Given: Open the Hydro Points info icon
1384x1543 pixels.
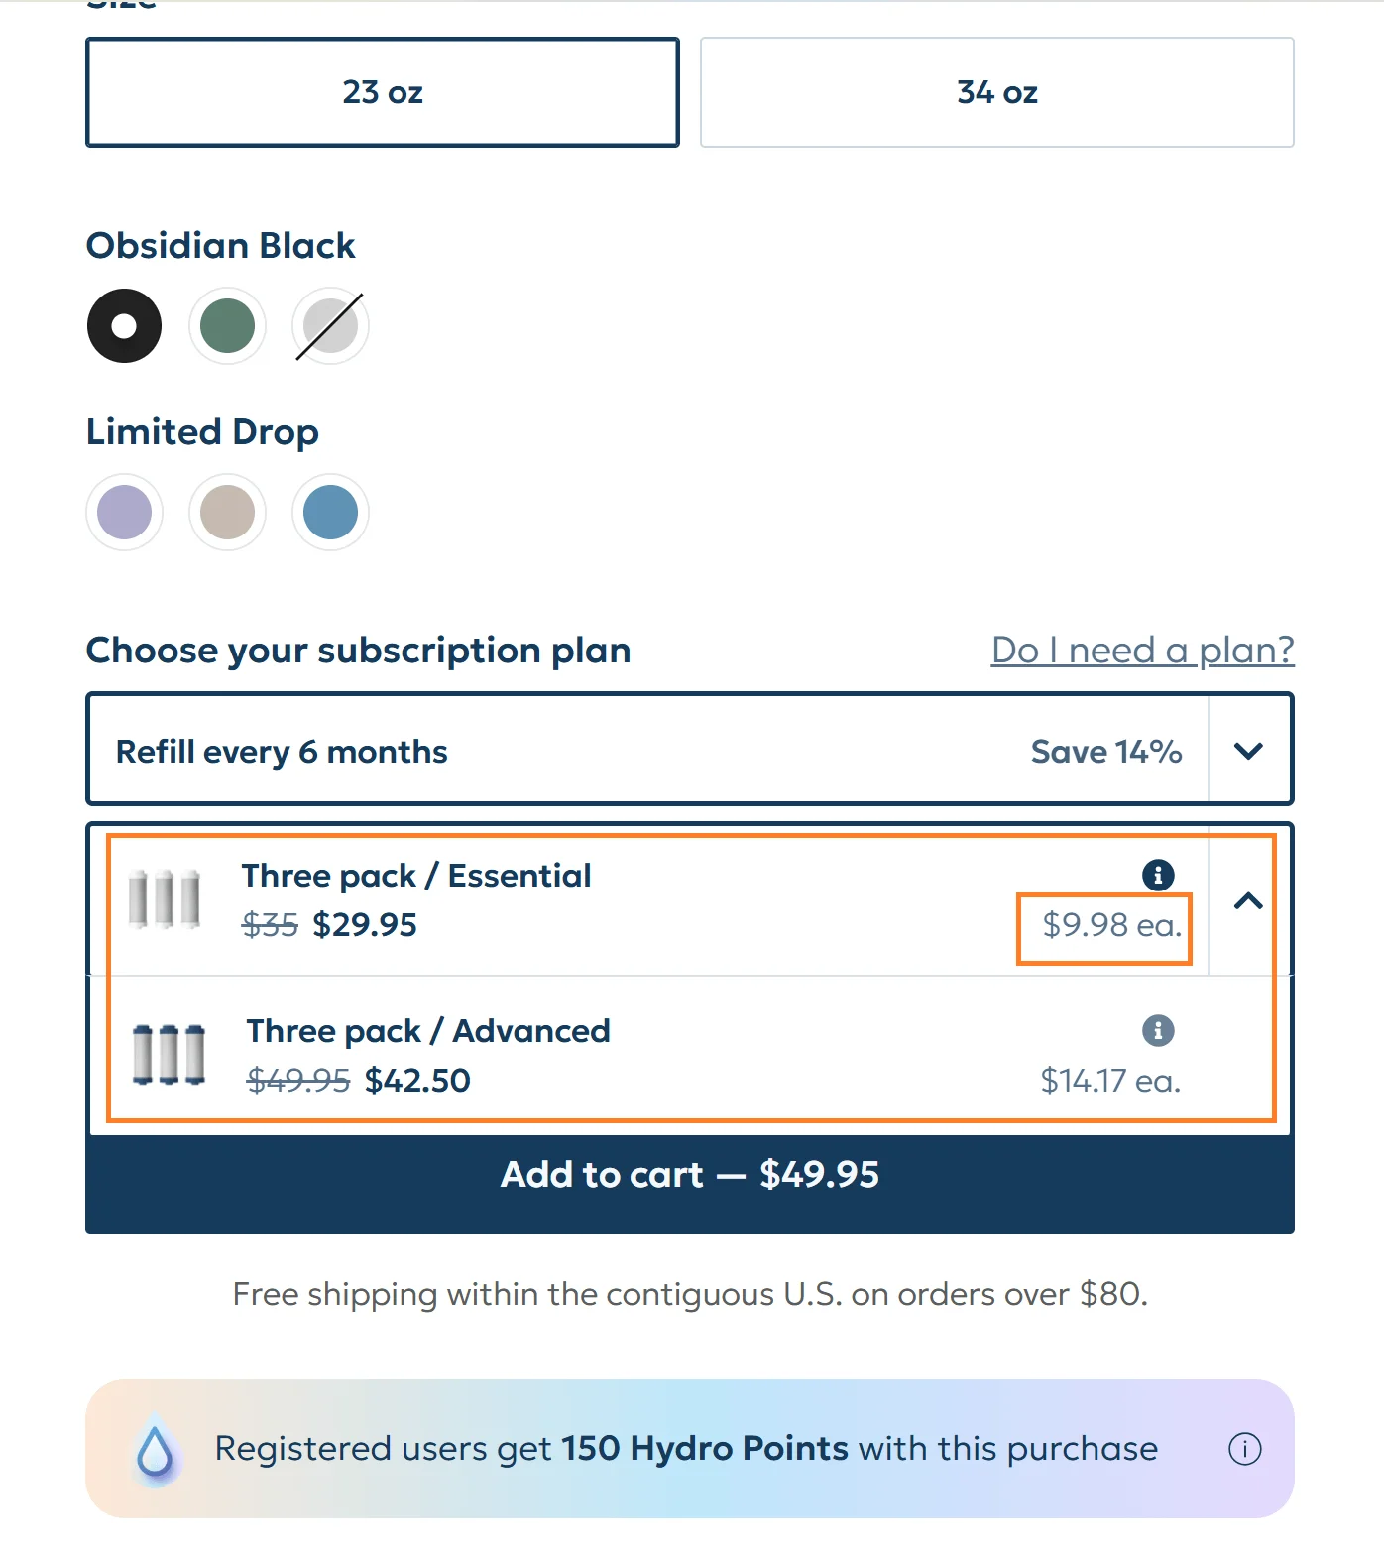Looking at the screenshot, I should tap(1244, 1449).
